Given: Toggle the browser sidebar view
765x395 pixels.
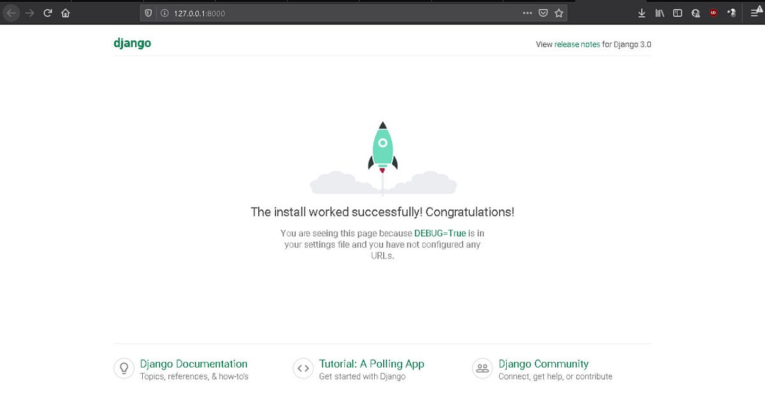Looking at the screenshot, I should [x=676, y=13].
